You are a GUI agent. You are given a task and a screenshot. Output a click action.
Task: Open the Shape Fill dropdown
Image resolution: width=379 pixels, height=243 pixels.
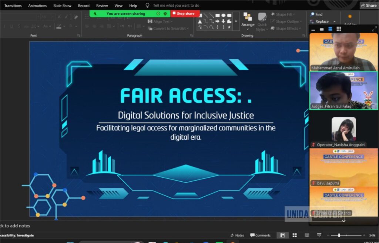pos(283,14)
